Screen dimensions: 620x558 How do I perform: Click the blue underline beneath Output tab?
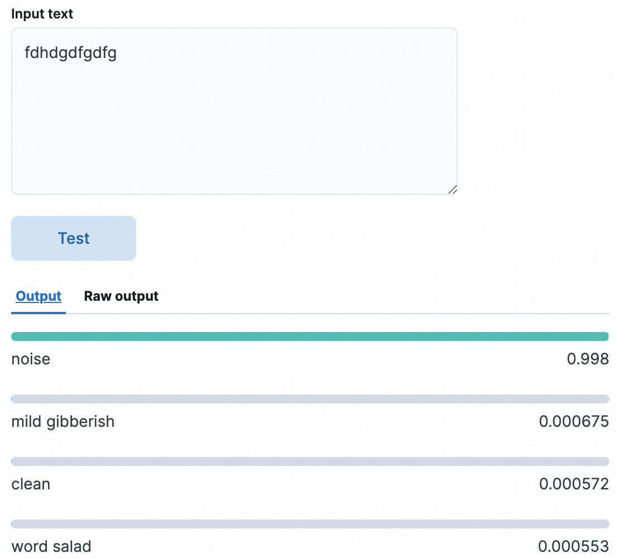39,313
